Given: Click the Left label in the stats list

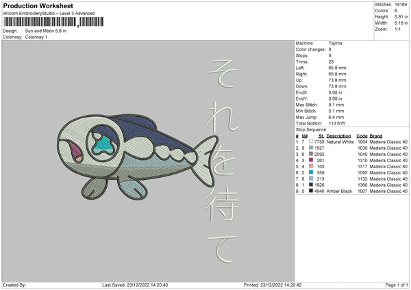Looking at the screenshot, I should [300, 68].
